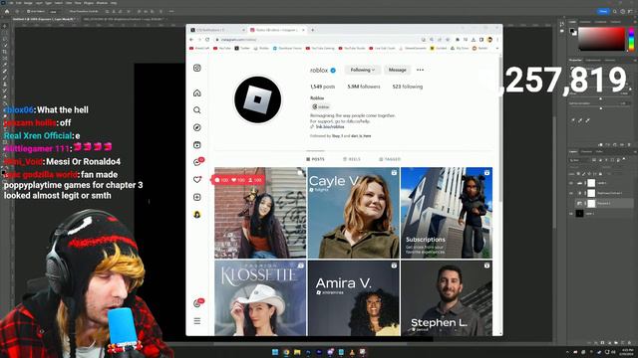Image resolution: width=638 pixels, height=358 pixels.
Task: Open the 523 following list
Action: point(408,87)
